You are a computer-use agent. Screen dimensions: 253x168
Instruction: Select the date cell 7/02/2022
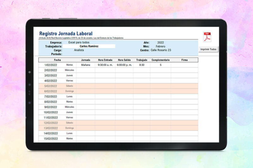coord(51,96)
